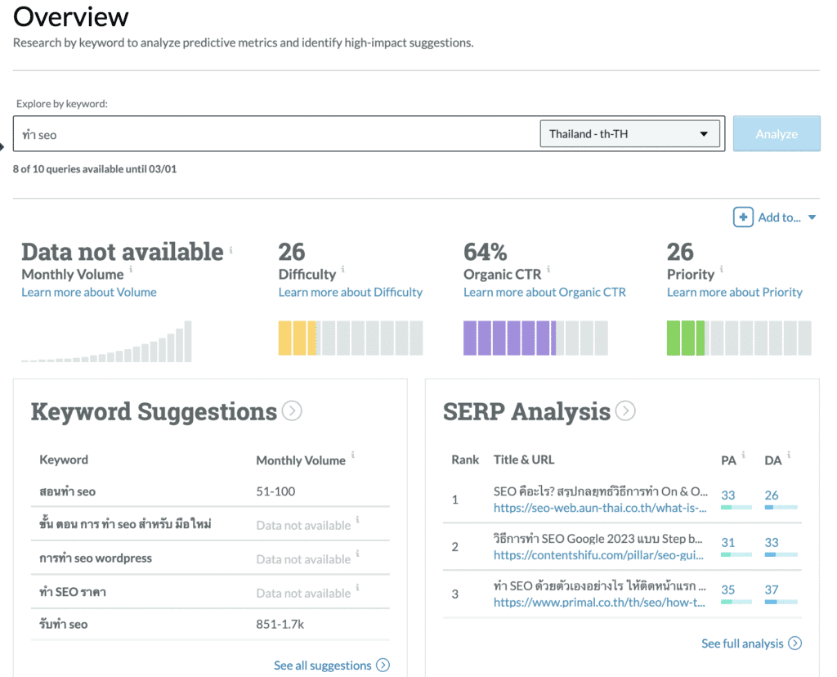The image size is (837, 677).
Task: Click the info icon beside Difficulty
Action: [342, 270]
